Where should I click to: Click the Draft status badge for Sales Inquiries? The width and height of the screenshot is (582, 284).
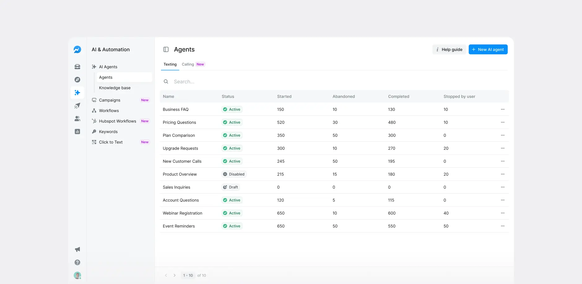231,187
